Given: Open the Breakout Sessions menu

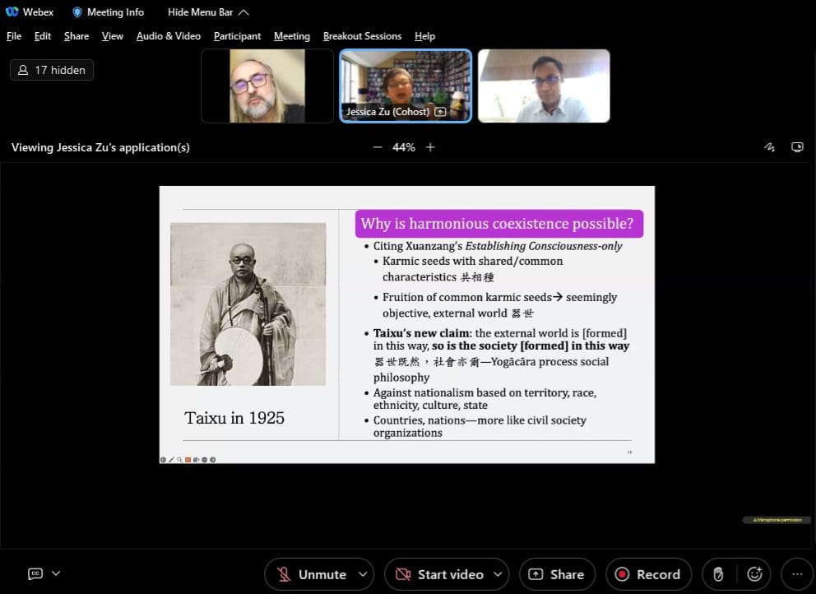Looking at the screenshot, I should (x=362, y=36).
